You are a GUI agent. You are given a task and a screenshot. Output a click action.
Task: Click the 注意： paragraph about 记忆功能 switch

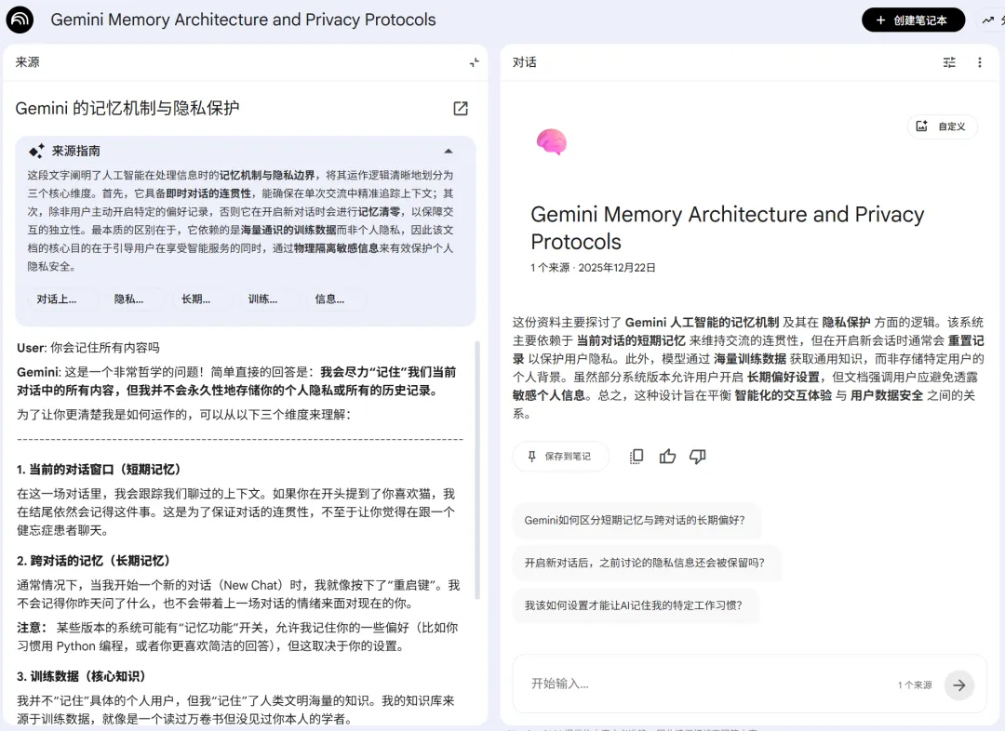[x=237, y=637]
